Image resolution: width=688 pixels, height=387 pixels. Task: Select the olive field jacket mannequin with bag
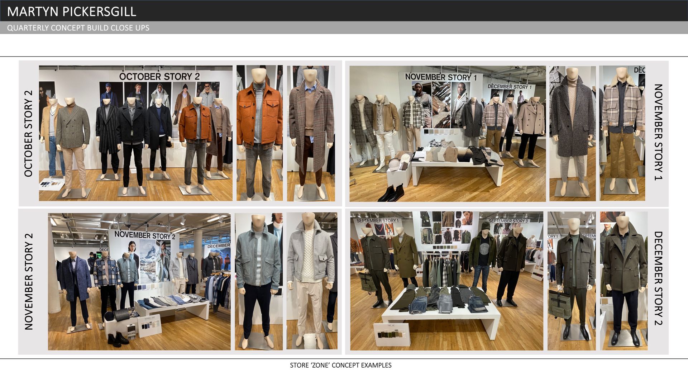pyautogui.click(x=572, y=281)
